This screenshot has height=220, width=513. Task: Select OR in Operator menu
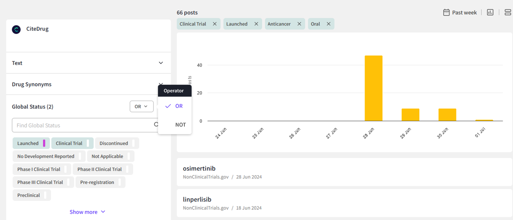click(x=178, y=106)
